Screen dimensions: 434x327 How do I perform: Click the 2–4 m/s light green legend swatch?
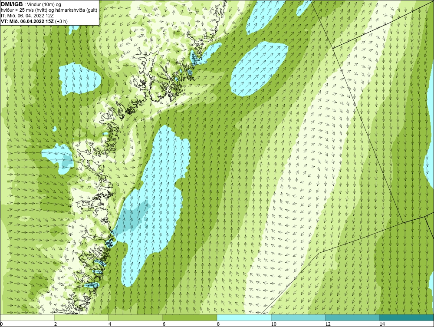pos(82,317)
